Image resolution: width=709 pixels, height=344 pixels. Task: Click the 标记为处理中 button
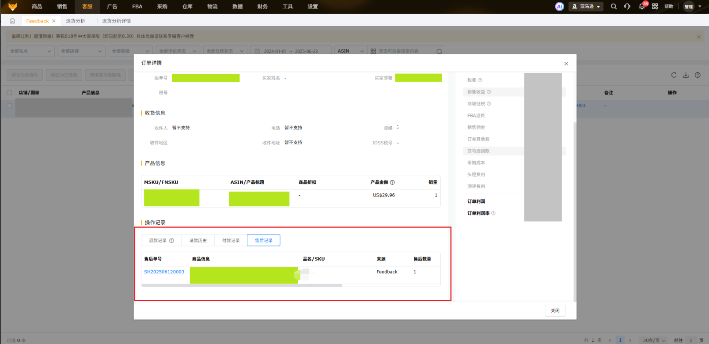(25, 75)
